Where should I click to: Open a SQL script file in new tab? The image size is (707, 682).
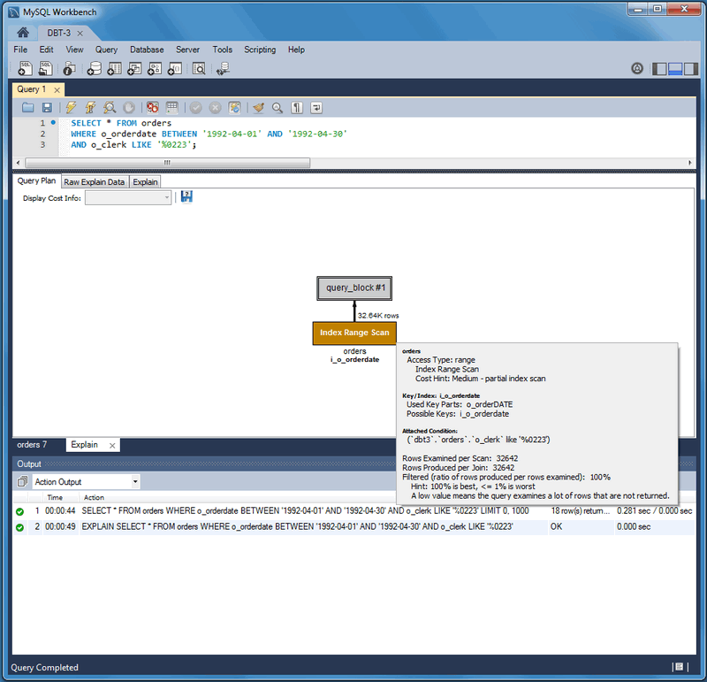tap(46, 69)
